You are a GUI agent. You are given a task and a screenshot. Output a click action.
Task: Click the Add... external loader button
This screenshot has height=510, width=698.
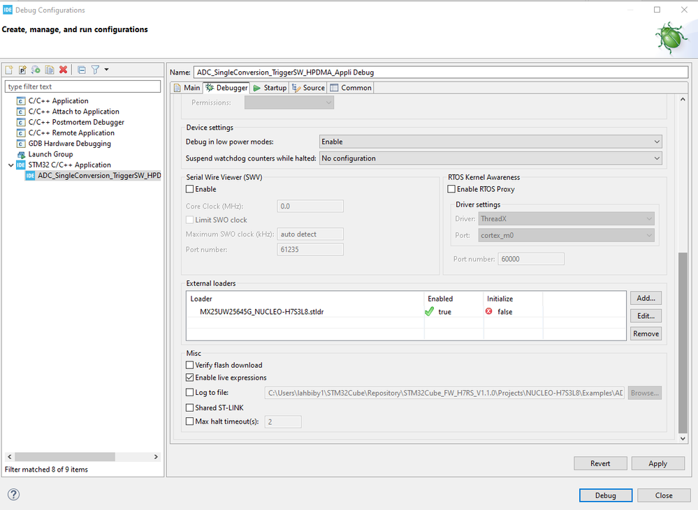click(646, 298)
